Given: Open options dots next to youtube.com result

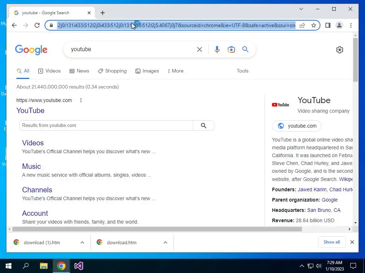Looking at the screenshot, I should 81,100.
